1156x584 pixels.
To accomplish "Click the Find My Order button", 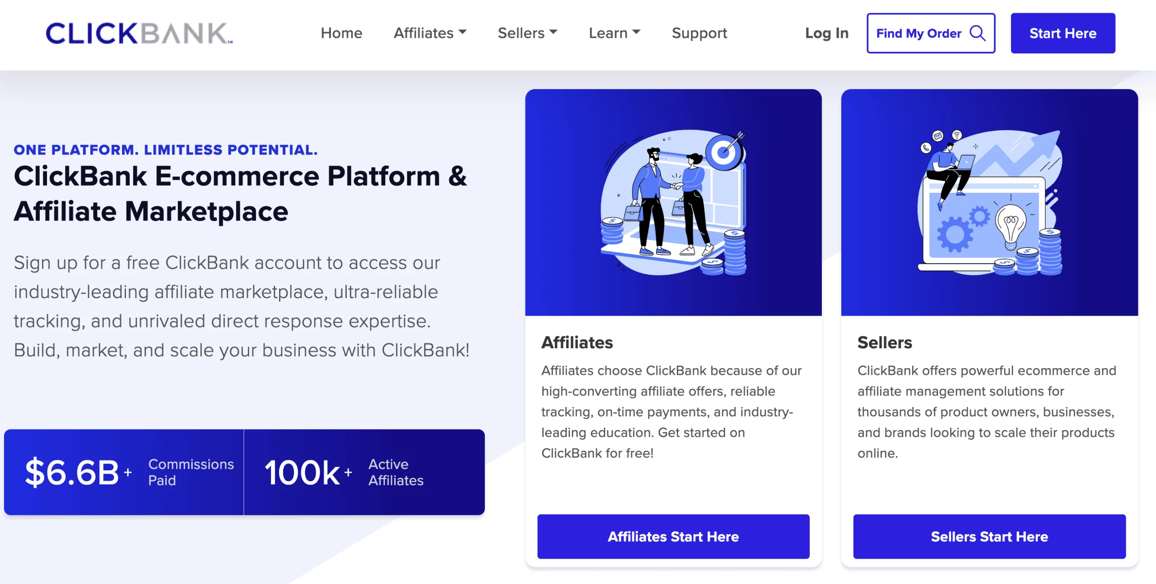I will click(931, 33).
